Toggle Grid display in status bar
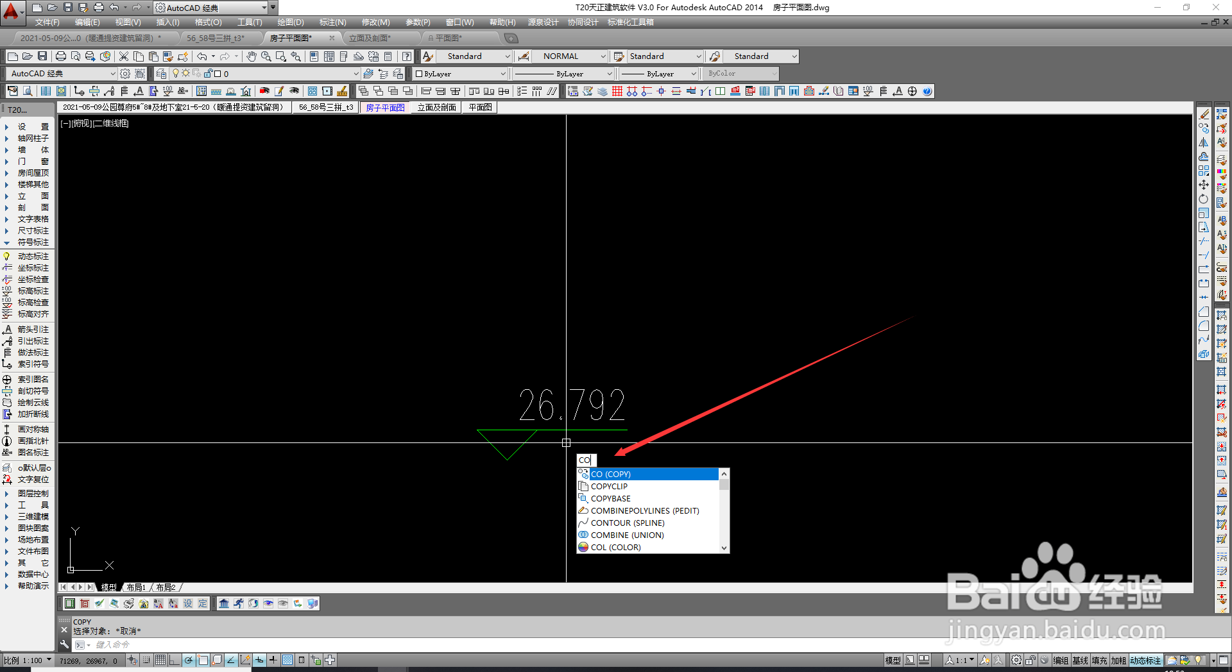Screen dimensions: 1232x672 160,660
